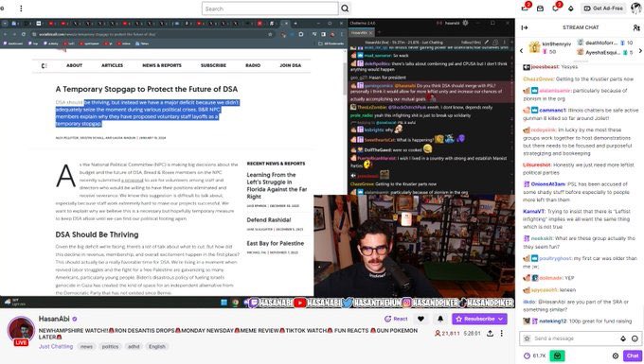Show previous gift leaderboard entries
The height and width of the screenshot is (364, 644).
click(x=521, y=50)
